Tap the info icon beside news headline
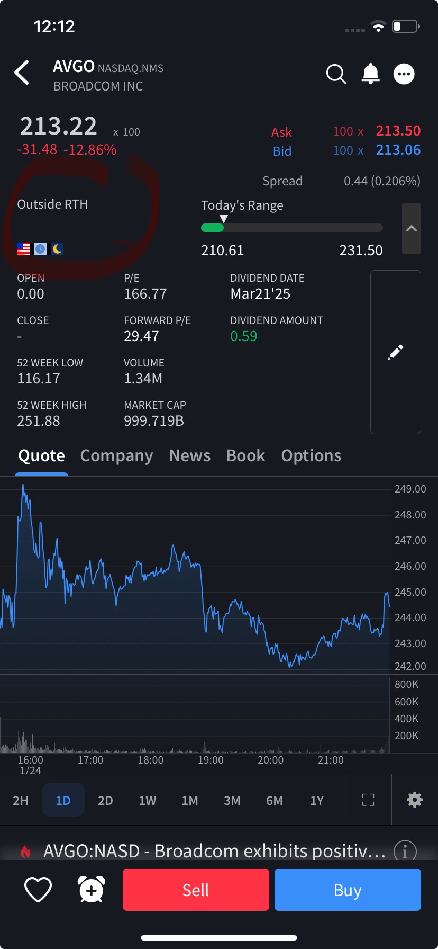The width and height of the screenshot is (438, 949). (405, 851)
